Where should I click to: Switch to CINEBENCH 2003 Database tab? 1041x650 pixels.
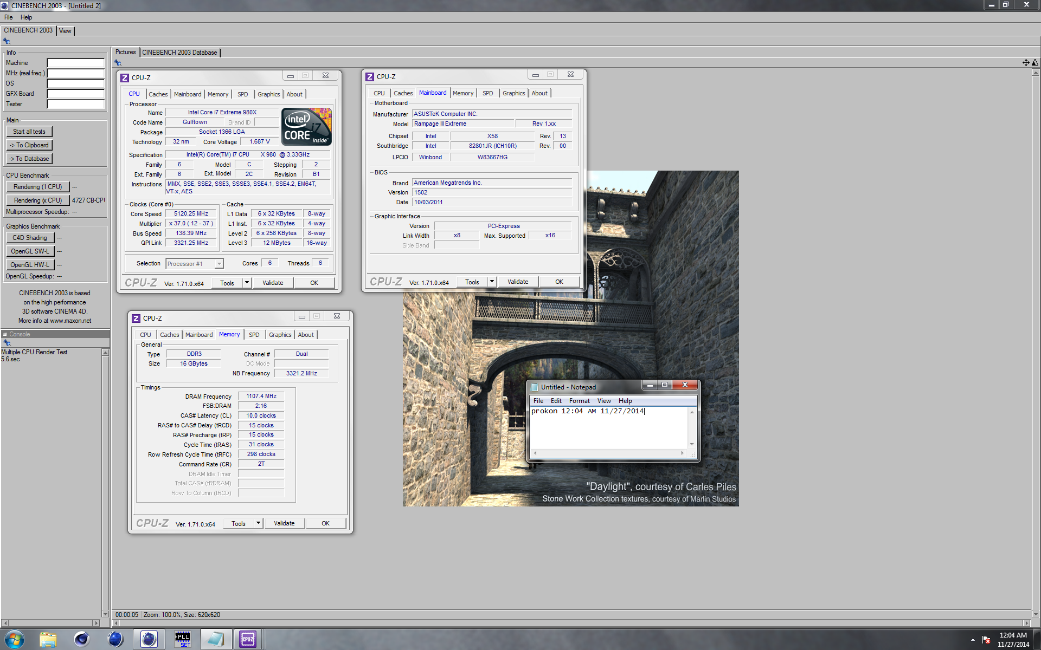(179, 53)
